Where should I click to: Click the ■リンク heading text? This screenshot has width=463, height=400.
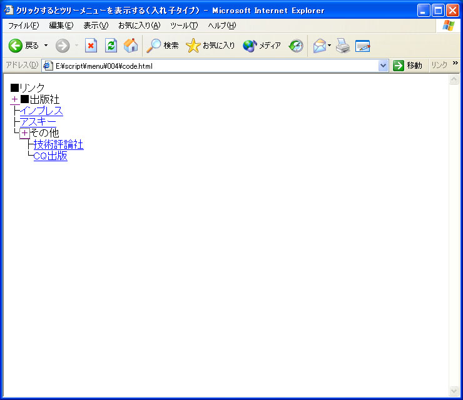click(28, 87)
